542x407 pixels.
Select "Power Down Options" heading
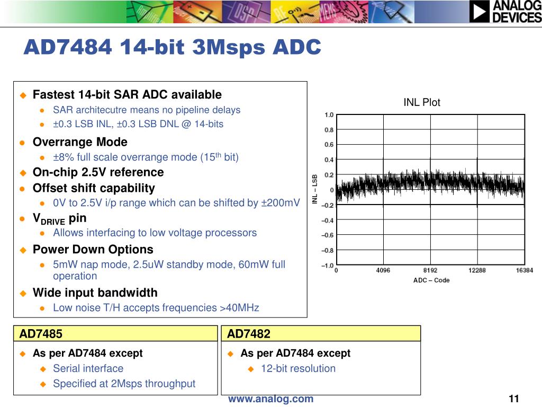pos(93,250)
